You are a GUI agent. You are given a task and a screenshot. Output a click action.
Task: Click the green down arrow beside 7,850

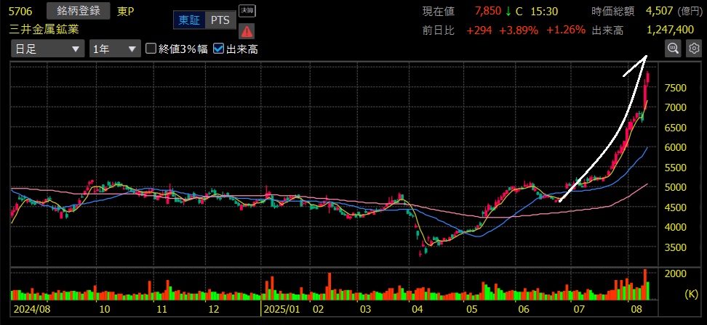(508, 11)
